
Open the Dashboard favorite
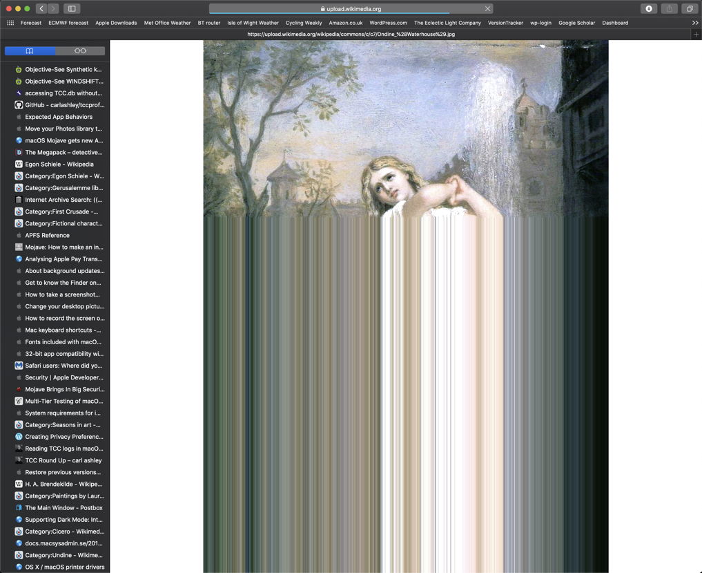[615, 23]
